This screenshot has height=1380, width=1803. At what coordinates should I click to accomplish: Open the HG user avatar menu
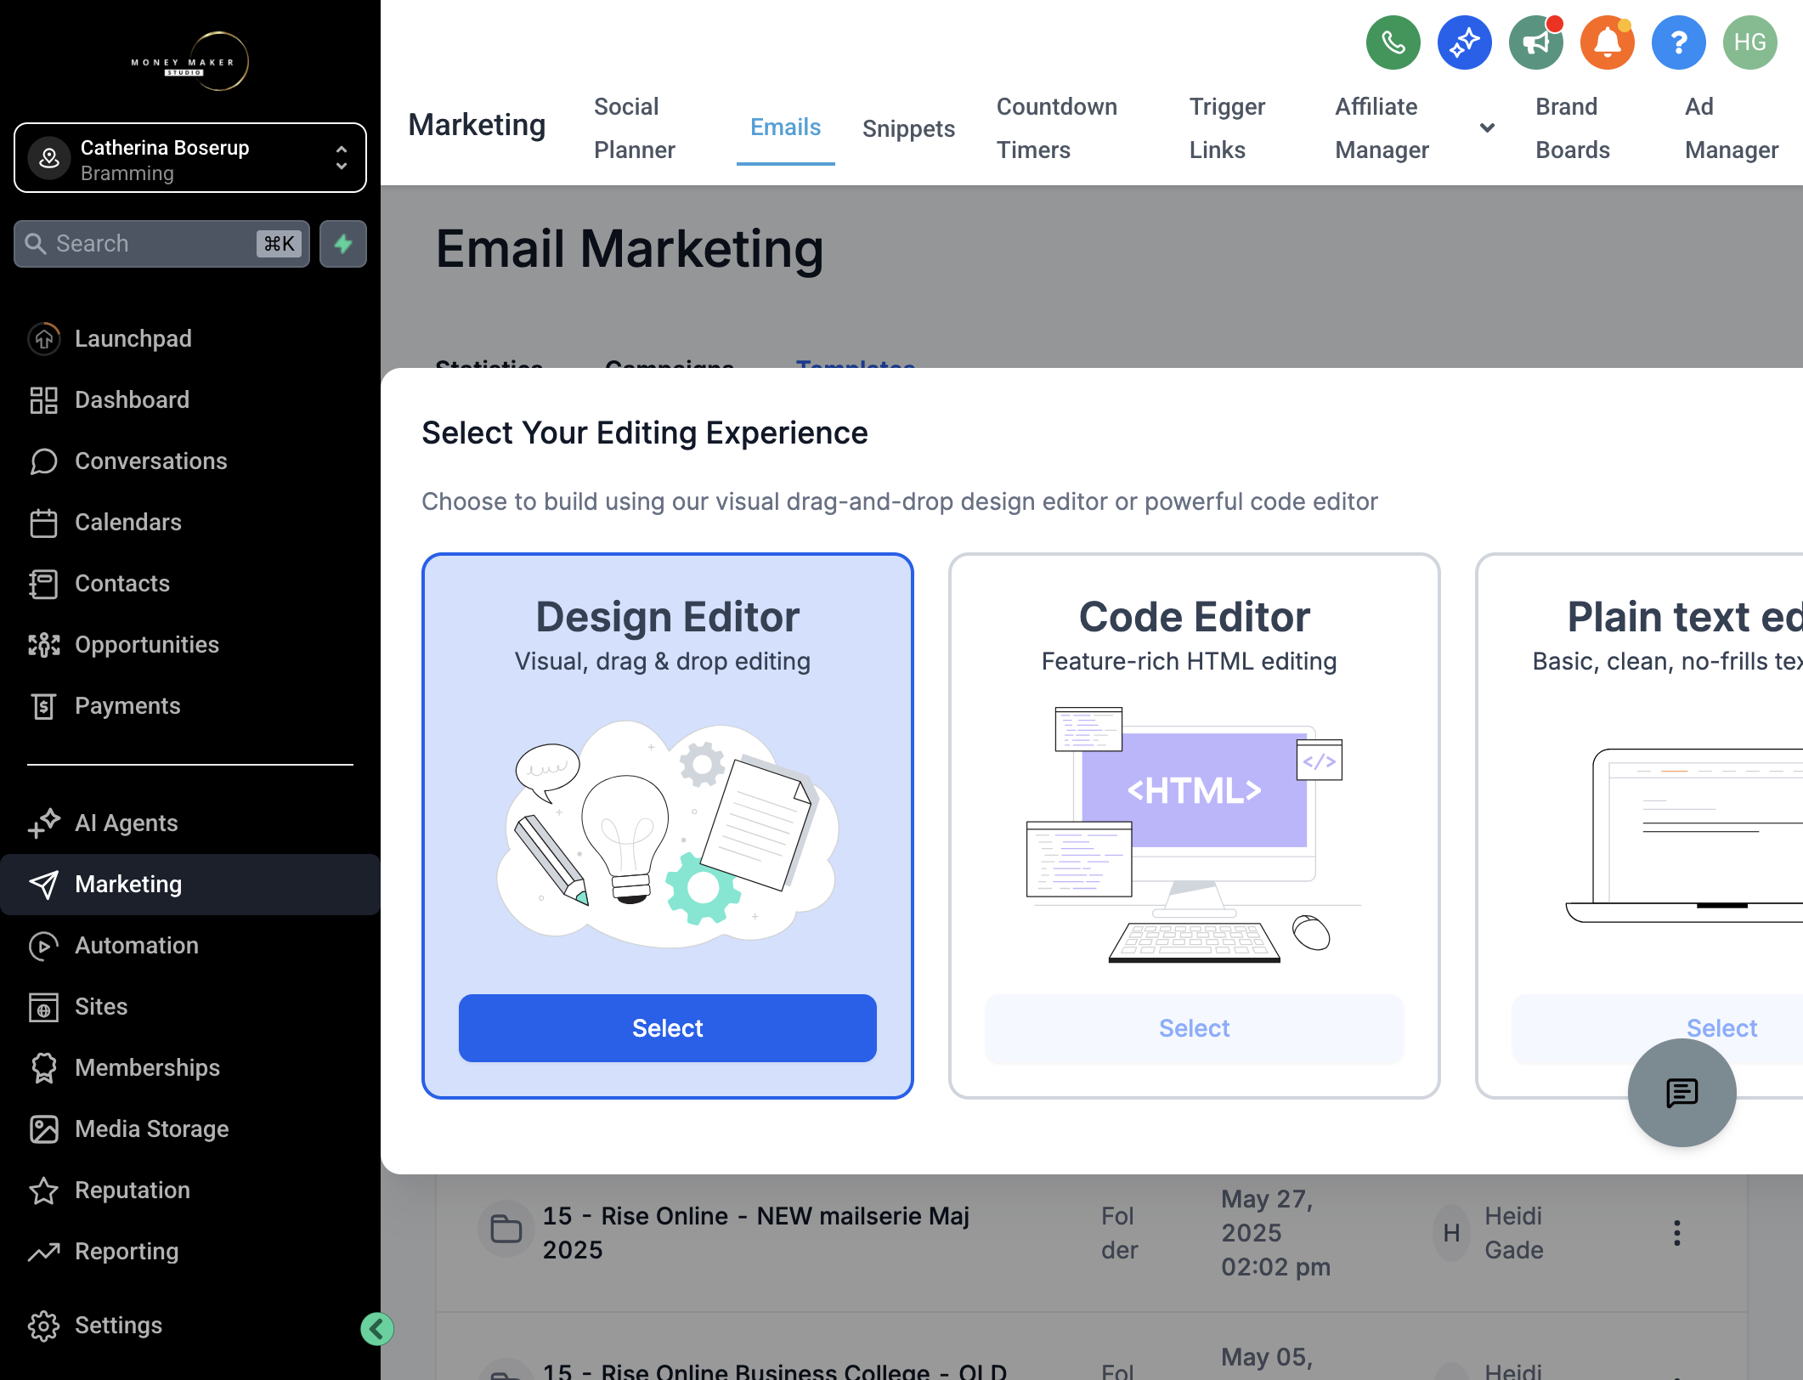point(1749,42)
